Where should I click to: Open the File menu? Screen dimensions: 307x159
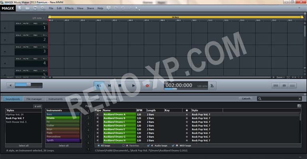click(x=51, y=8)
